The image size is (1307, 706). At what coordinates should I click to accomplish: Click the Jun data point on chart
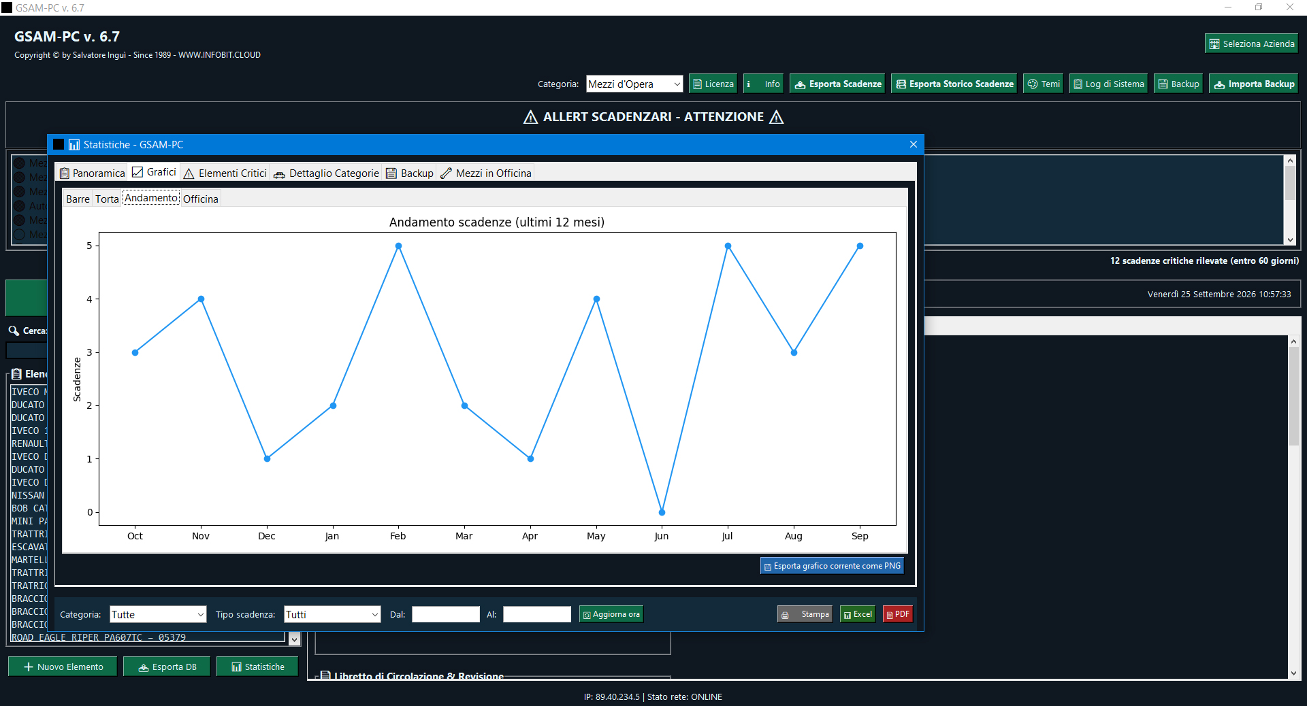click(x=662, y=512)
